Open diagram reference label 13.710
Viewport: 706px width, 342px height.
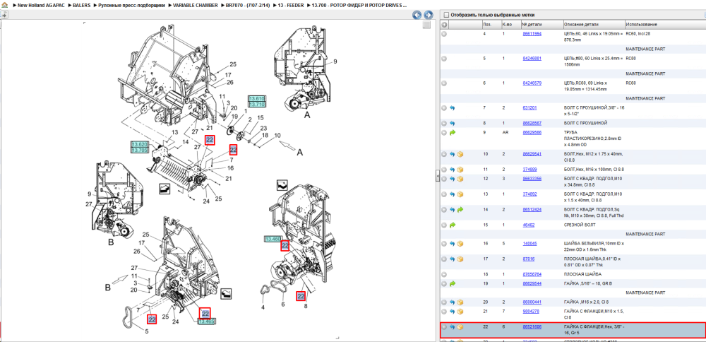[257, 105]
